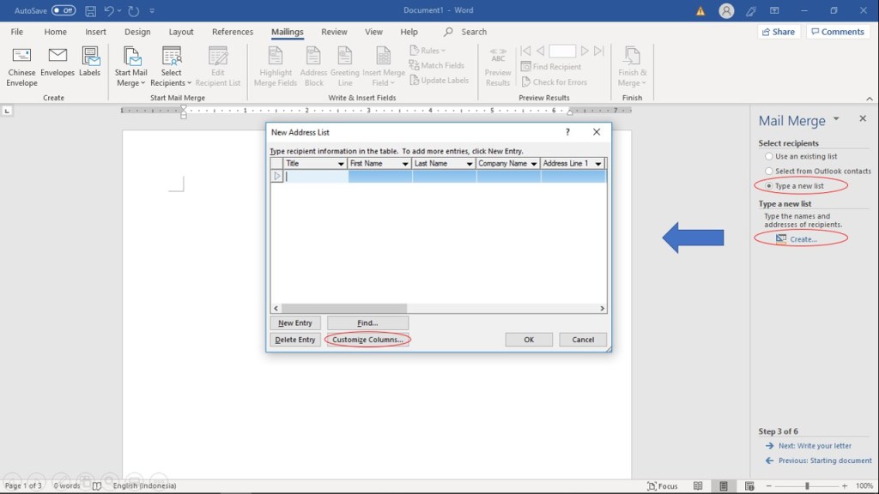Click 'Next: Write your letter' link
Image resolution: width=879 pixels, height=494 pixels.
point(815,446)
